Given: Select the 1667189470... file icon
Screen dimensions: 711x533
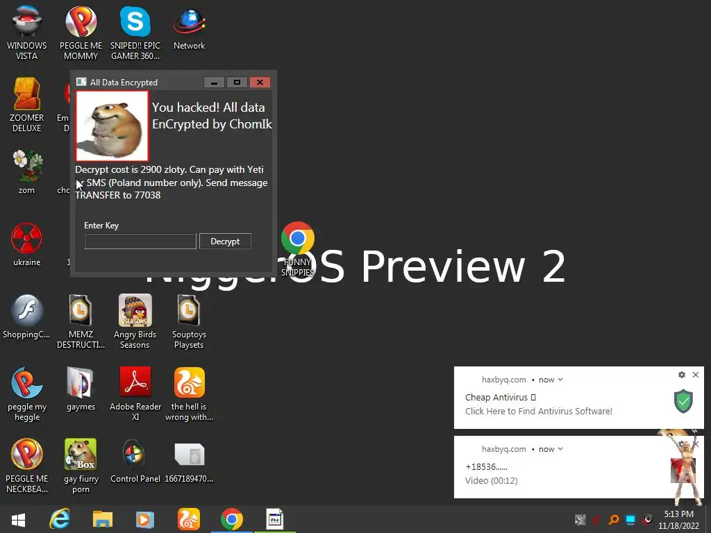Looking at the screenshot, I should pyautogui.click(x=189, y=461).
